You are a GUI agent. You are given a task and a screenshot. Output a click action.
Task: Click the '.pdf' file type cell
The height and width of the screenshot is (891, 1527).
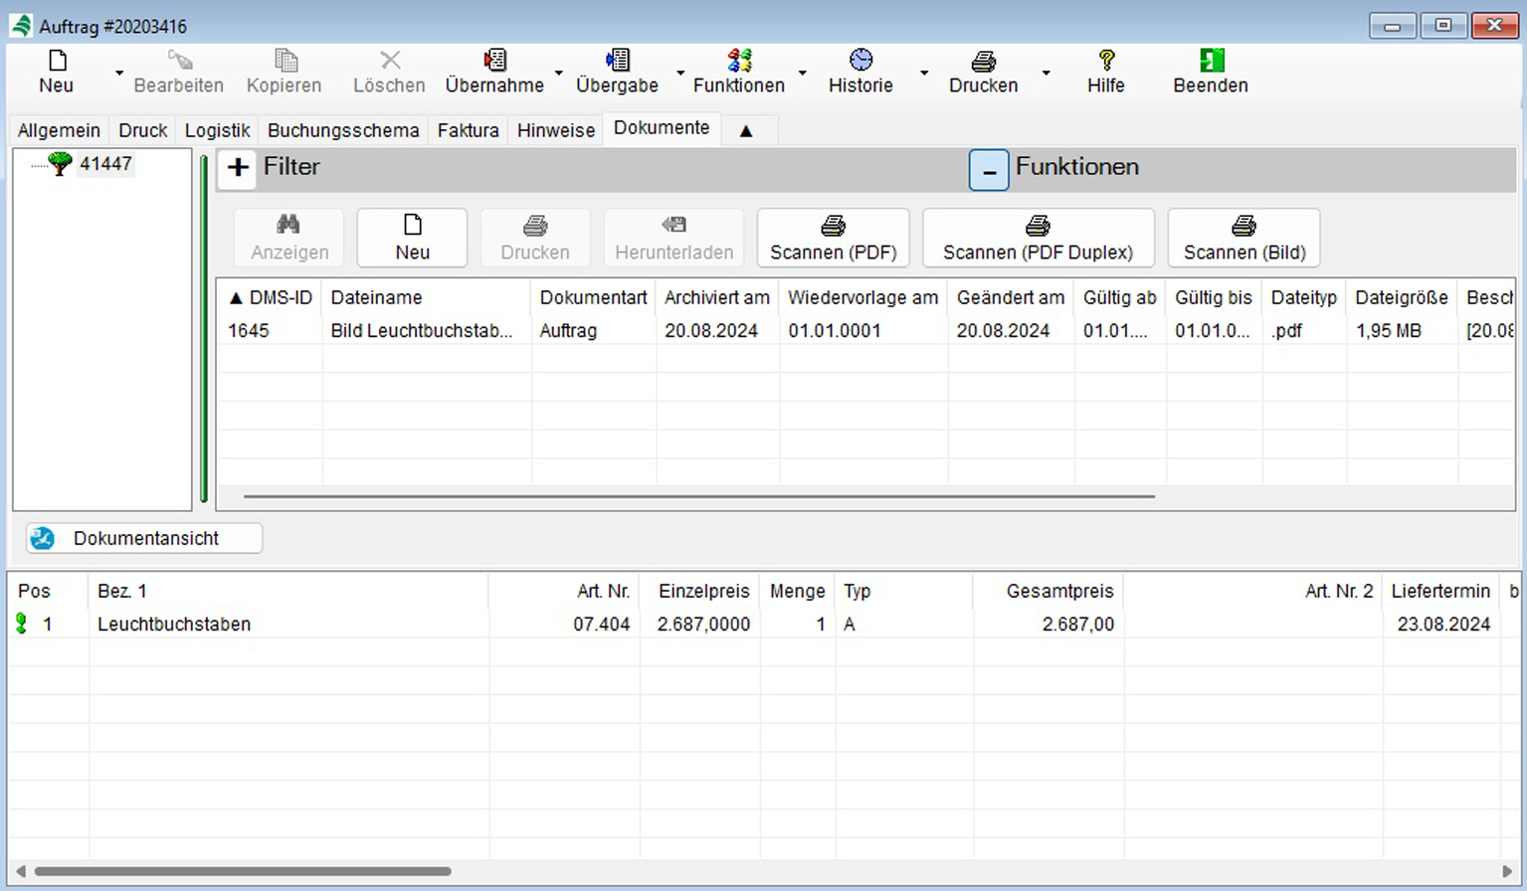point(1286,330)
